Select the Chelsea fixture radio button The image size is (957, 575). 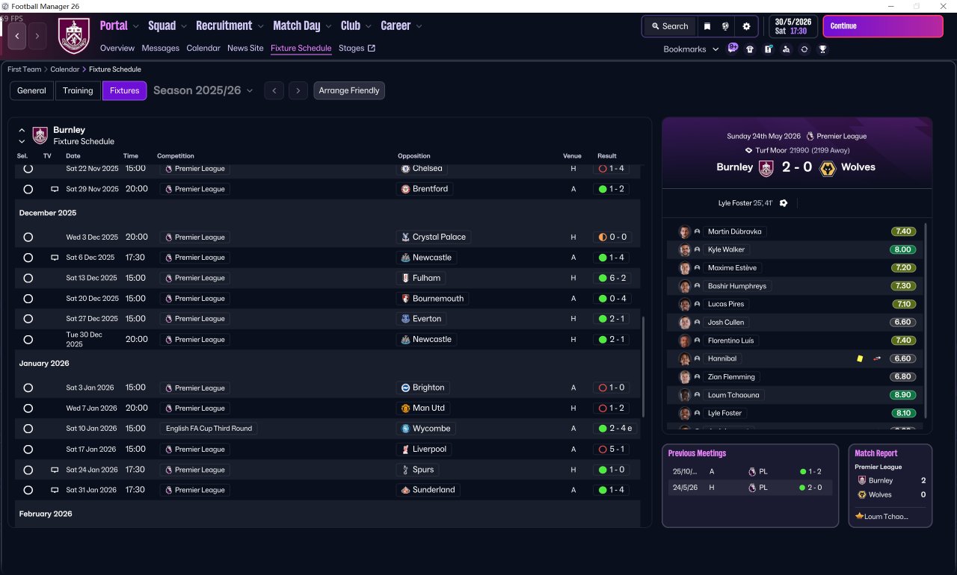point(28,169)
